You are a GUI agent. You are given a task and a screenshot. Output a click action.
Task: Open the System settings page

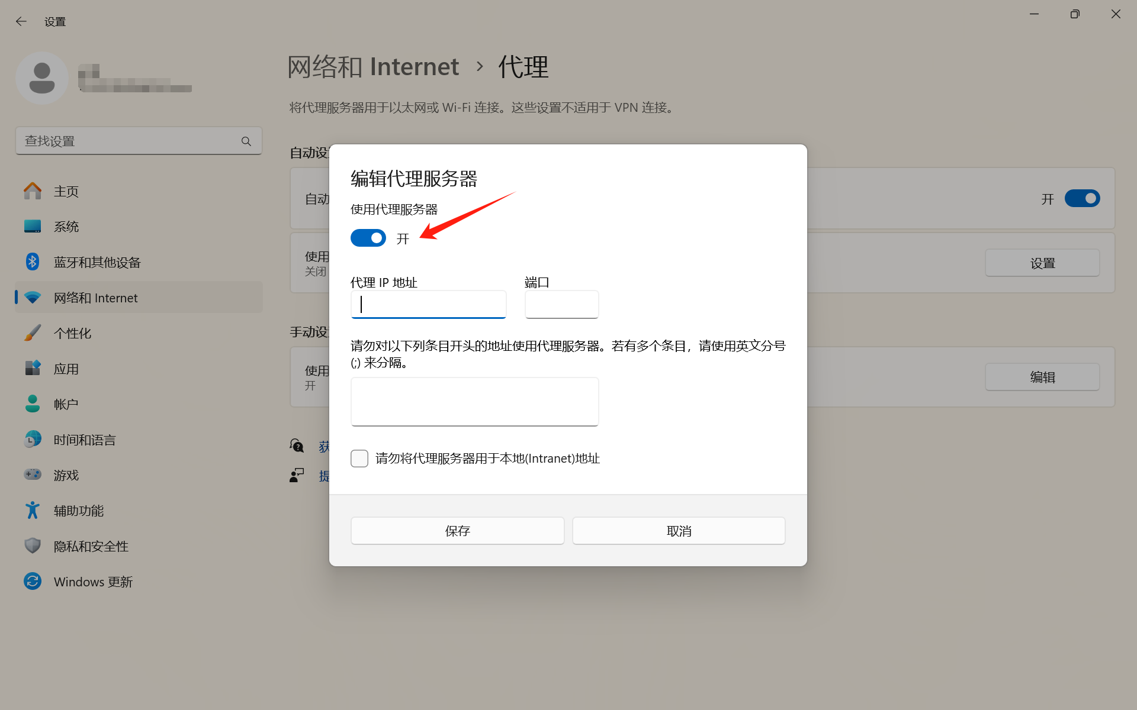click(x=66, y=227)
